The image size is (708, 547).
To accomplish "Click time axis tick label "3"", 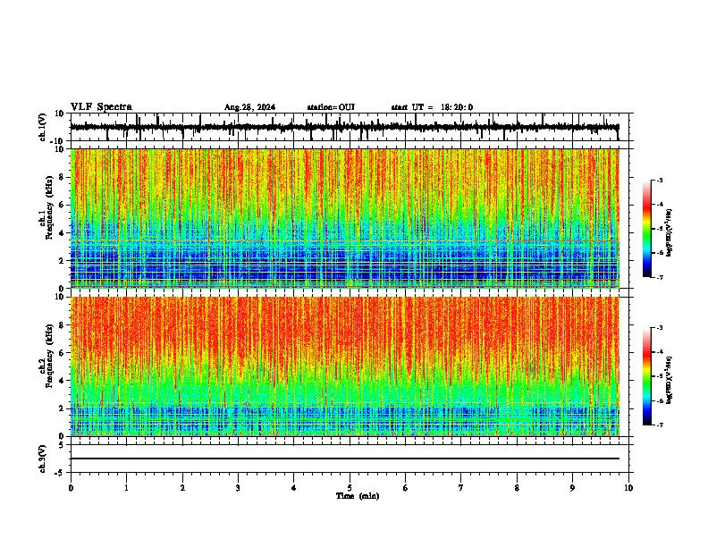I will point(238,488).
